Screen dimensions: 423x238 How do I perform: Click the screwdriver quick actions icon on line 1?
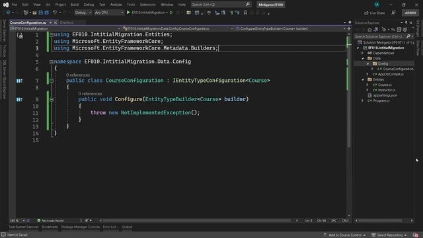(20, 35)
